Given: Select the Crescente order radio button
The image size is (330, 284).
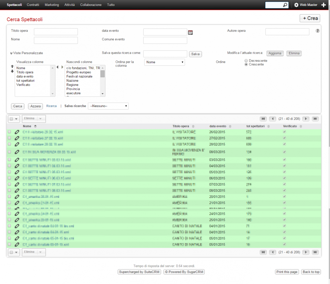Looking at the screenshot, I should (x=246, y=65).
